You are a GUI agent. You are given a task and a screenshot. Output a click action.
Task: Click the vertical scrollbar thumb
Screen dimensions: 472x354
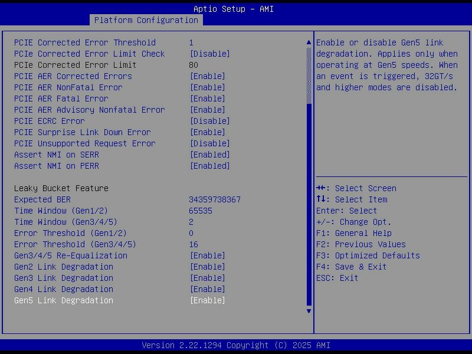pos(309,204)
